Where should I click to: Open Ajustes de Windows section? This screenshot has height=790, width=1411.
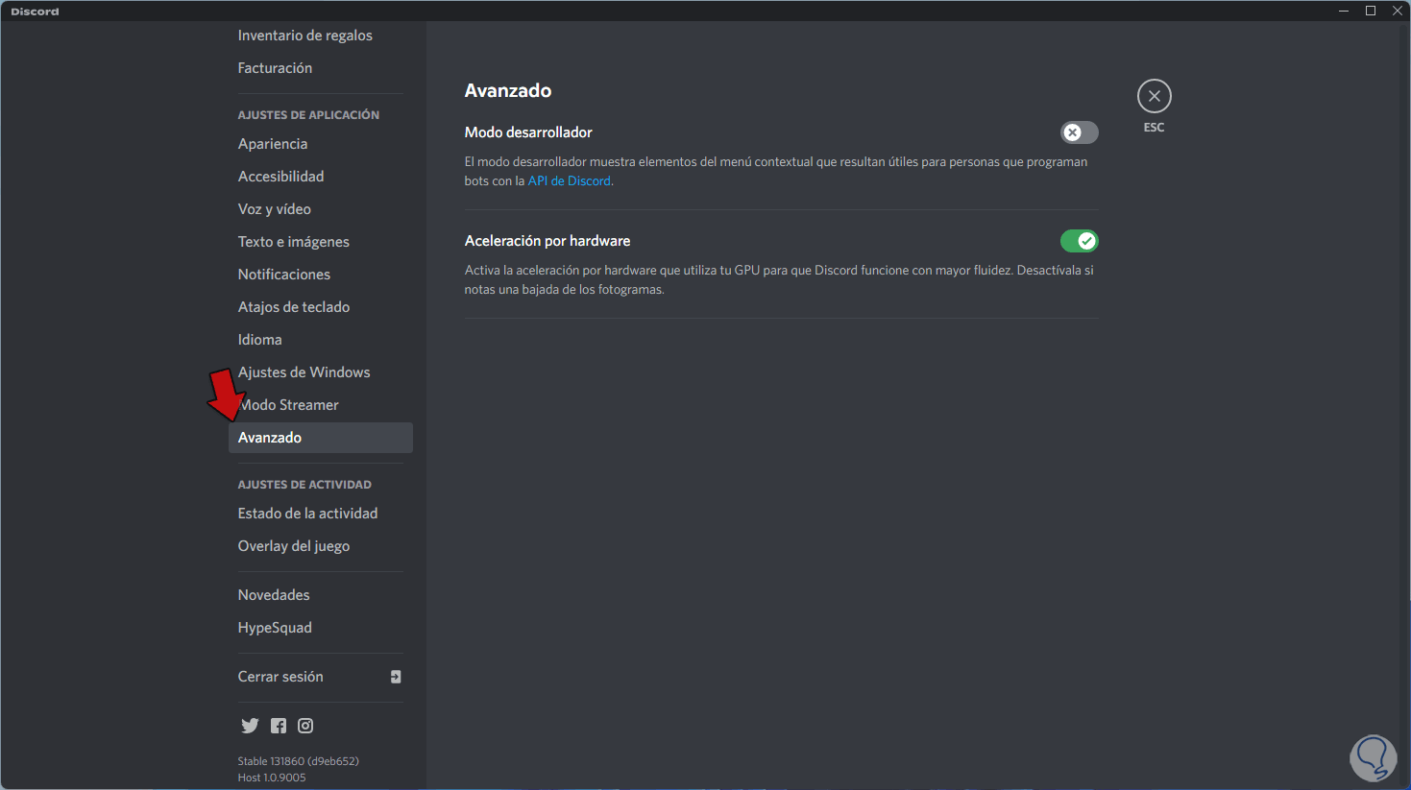pyautogui.click(x=304, y=372)
